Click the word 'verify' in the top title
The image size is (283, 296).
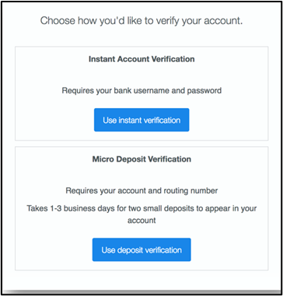click(x=166, y=21)
